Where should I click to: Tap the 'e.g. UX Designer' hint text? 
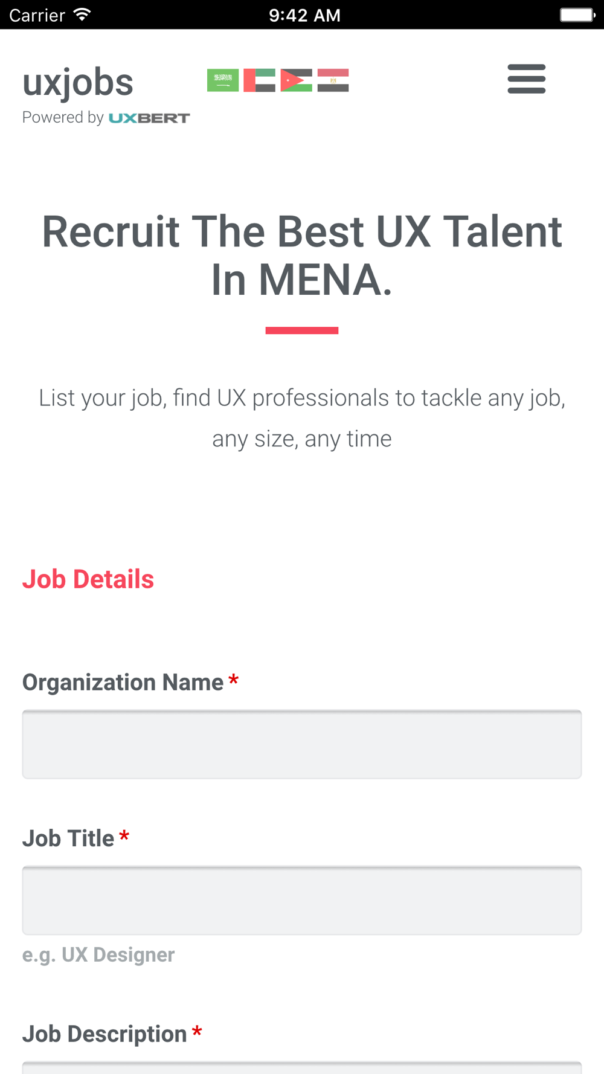click(98, 954)
